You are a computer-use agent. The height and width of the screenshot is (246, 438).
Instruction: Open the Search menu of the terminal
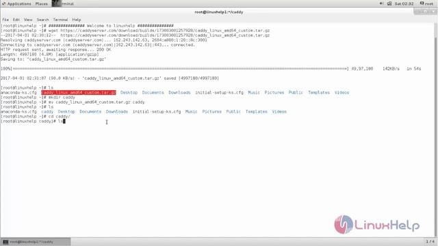[42, 20]
